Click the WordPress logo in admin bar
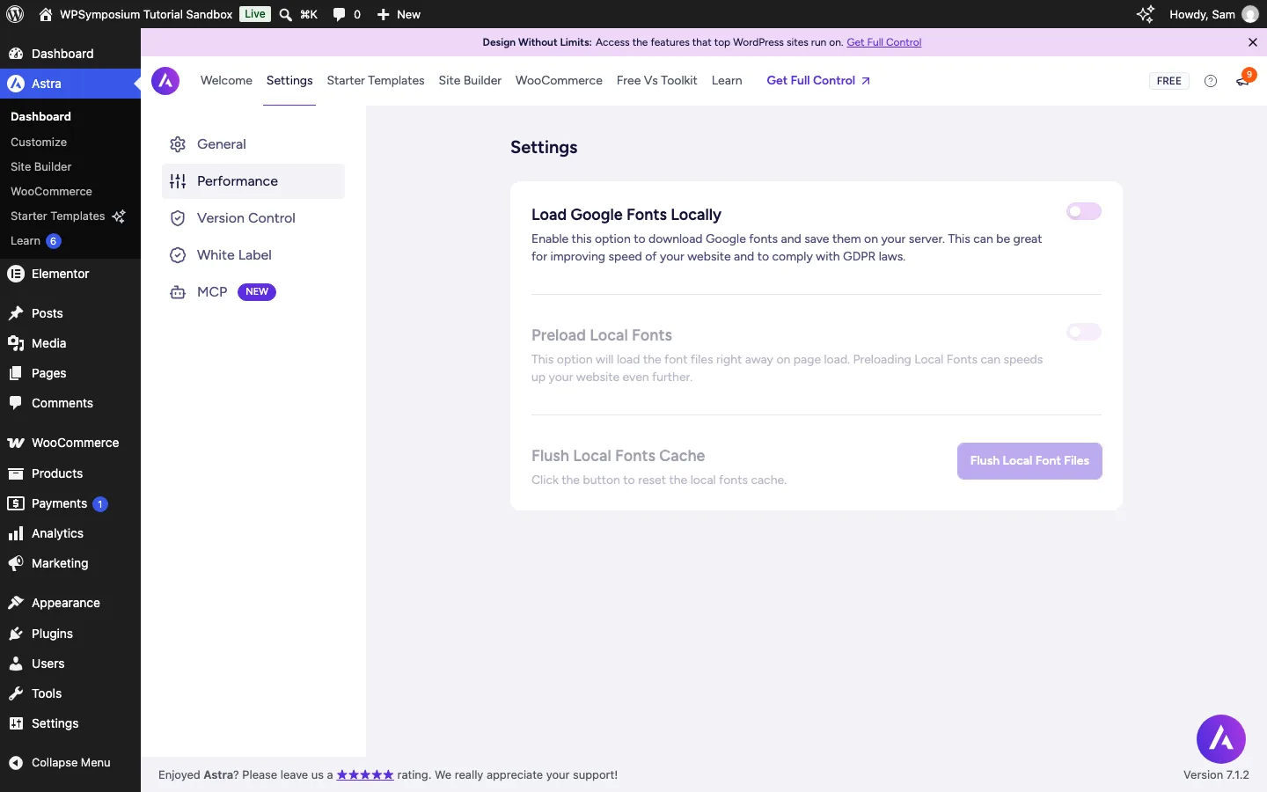Screen dimensions: 1267x792 (x=15, y=14)
